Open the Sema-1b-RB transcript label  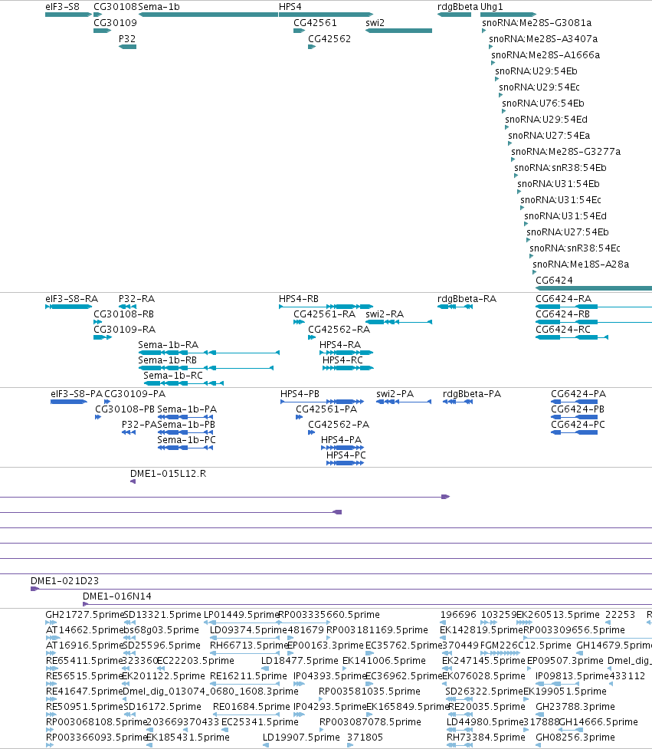168,360
